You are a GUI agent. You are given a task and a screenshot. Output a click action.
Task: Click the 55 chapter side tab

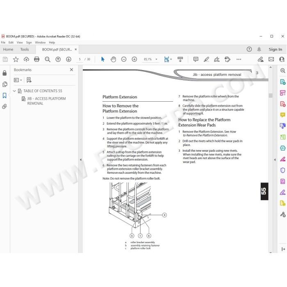click(x=264, y=191)
